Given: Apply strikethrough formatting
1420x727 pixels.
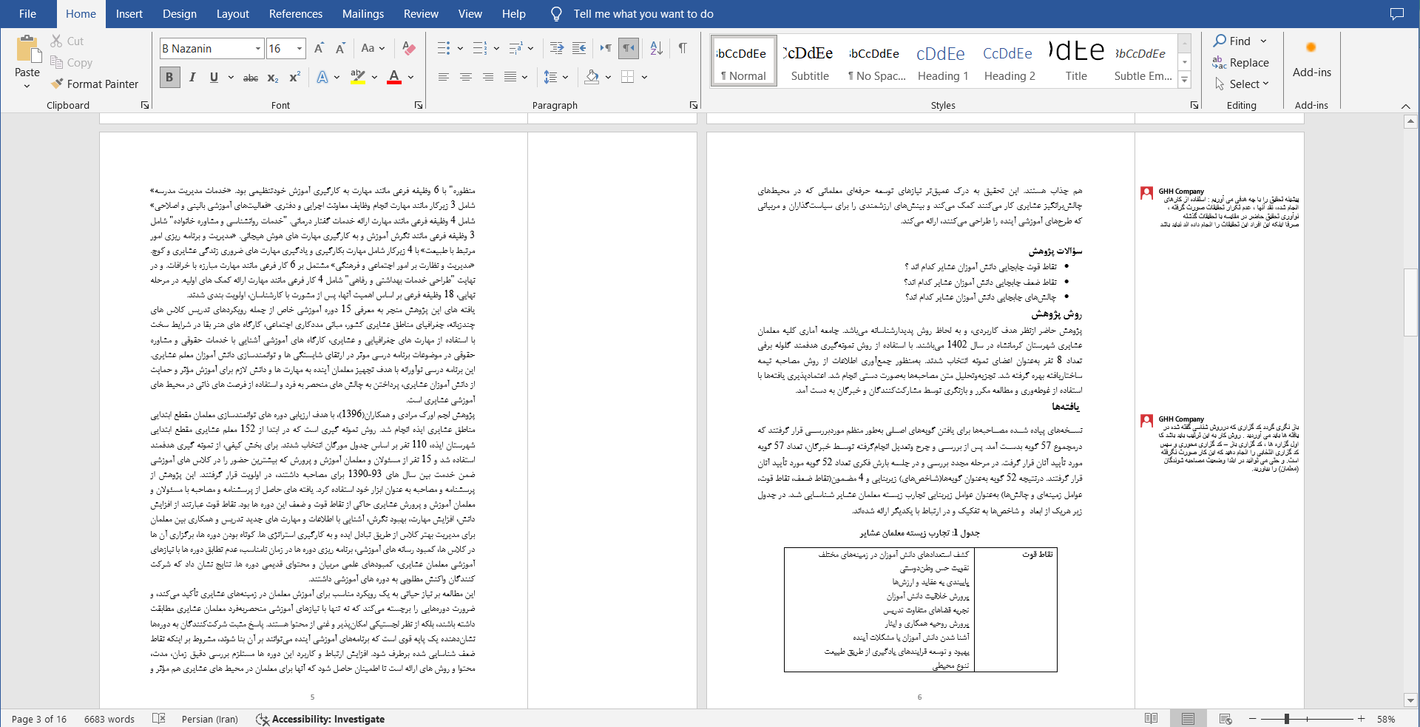Looking at the screenshot, I should [251, 77].
